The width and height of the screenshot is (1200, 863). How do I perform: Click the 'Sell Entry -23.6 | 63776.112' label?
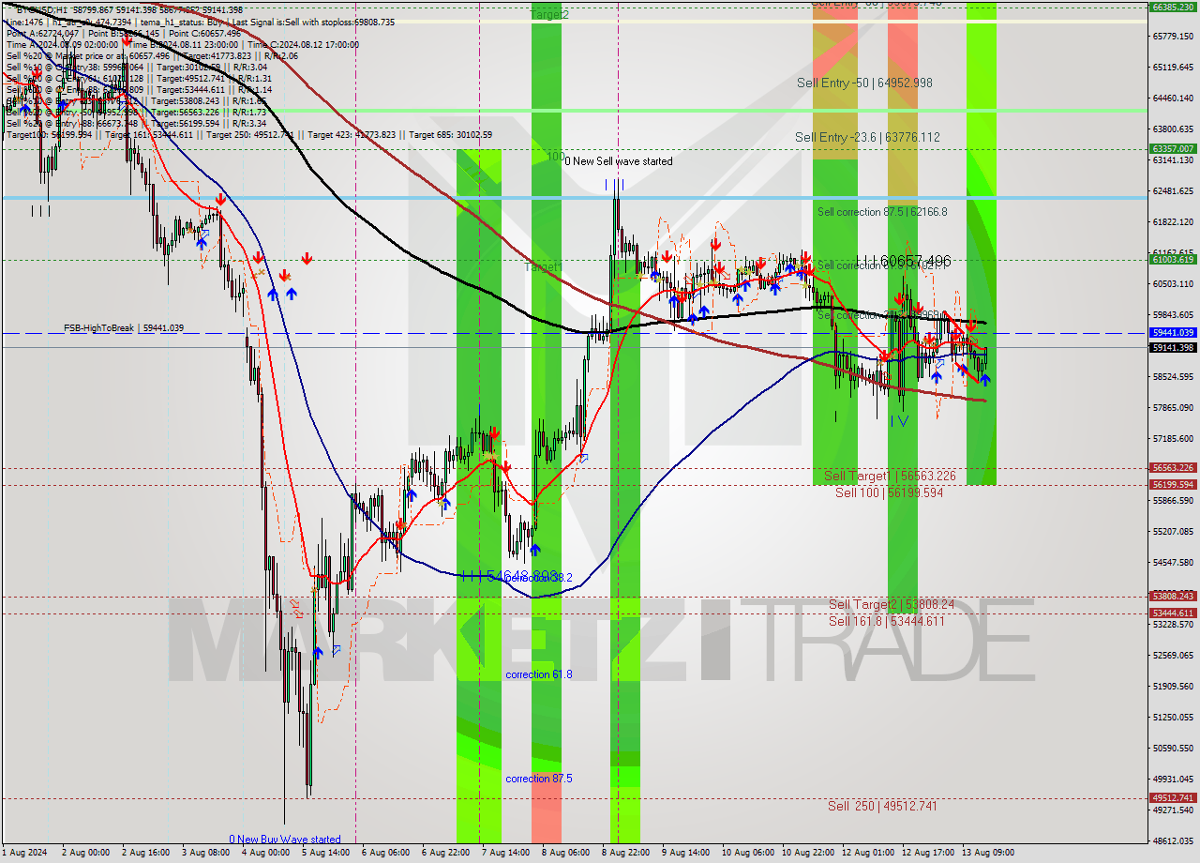click(867, 137)
